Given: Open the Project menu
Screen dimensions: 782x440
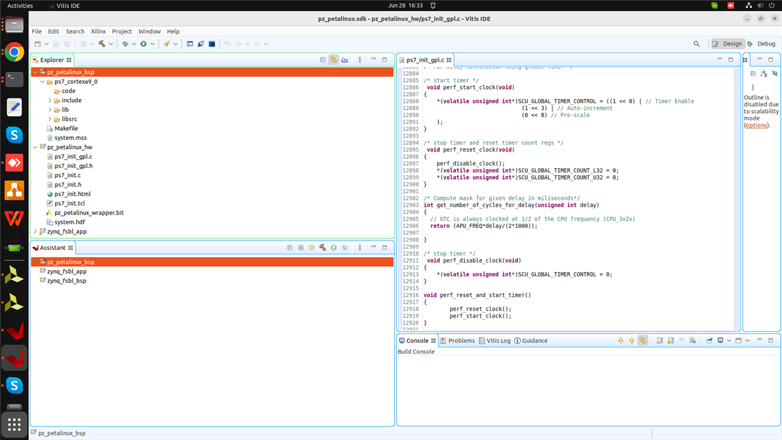Looking at the screenshot, I should click(122, 31).
